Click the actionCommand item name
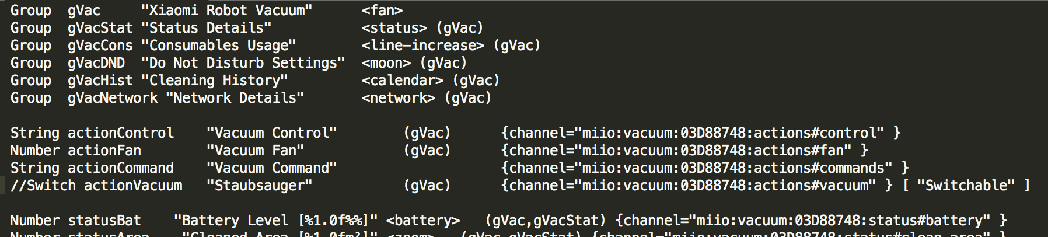1048x237 pixels. (121, 168)
